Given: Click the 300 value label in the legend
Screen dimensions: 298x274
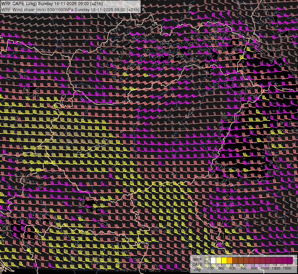Looking at the screenshot, I should click(x=221, y=268).
